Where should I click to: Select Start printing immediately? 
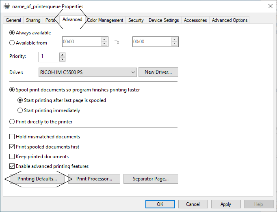(x=20, y=110)
